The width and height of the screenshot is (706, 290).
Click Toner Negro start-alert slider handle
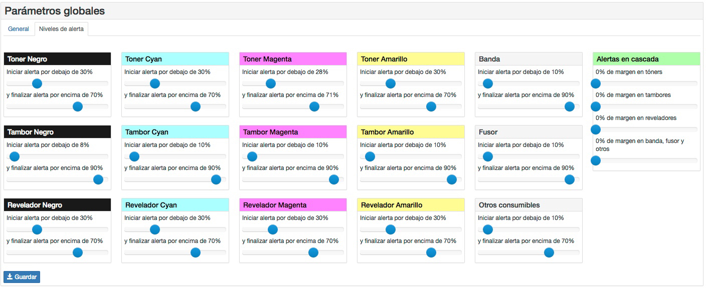click(x=37, y=83)
